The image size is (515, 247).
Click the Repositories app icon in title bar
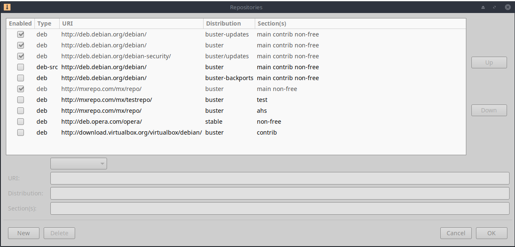click(x=7, y=7)
